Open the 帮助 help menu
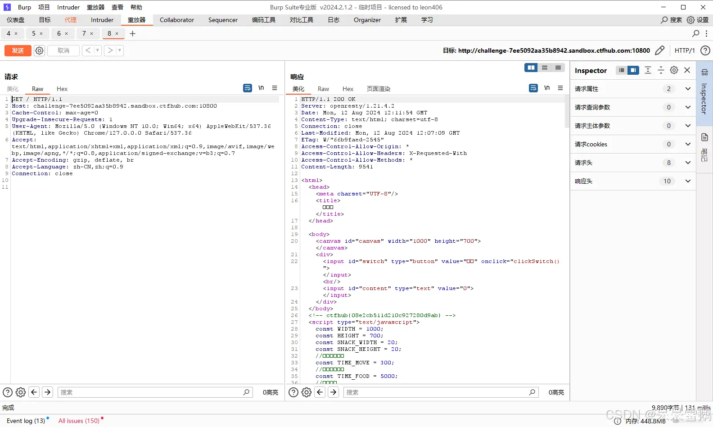The image size is (713, 427). click(136, 7)
